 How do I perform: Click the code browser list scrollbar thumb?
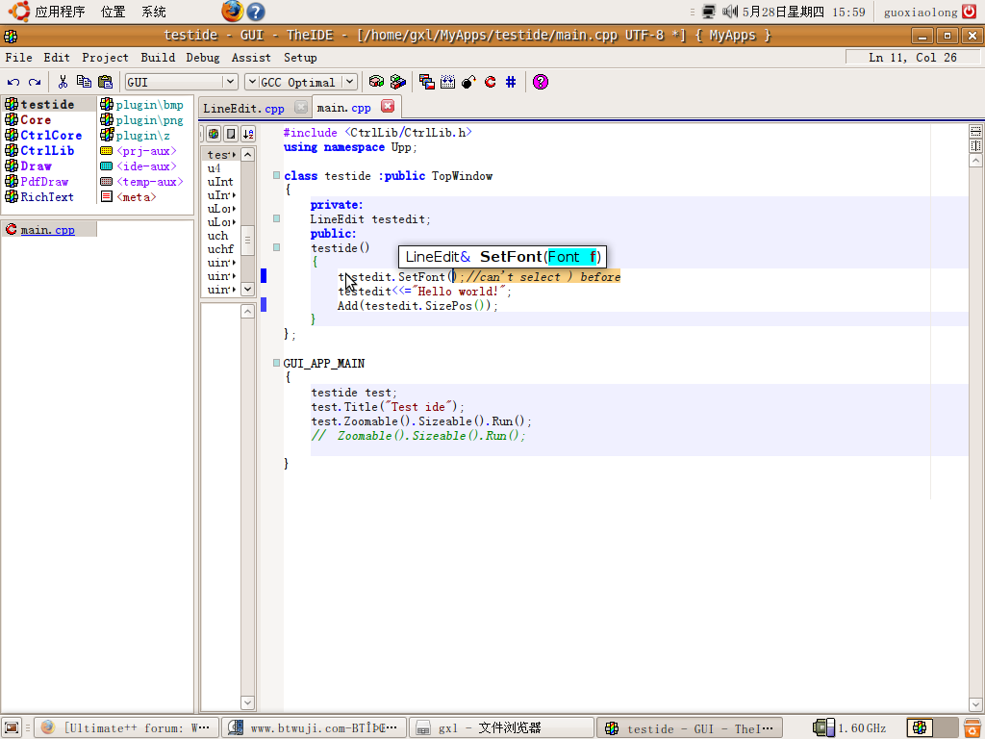pos(247,239)
